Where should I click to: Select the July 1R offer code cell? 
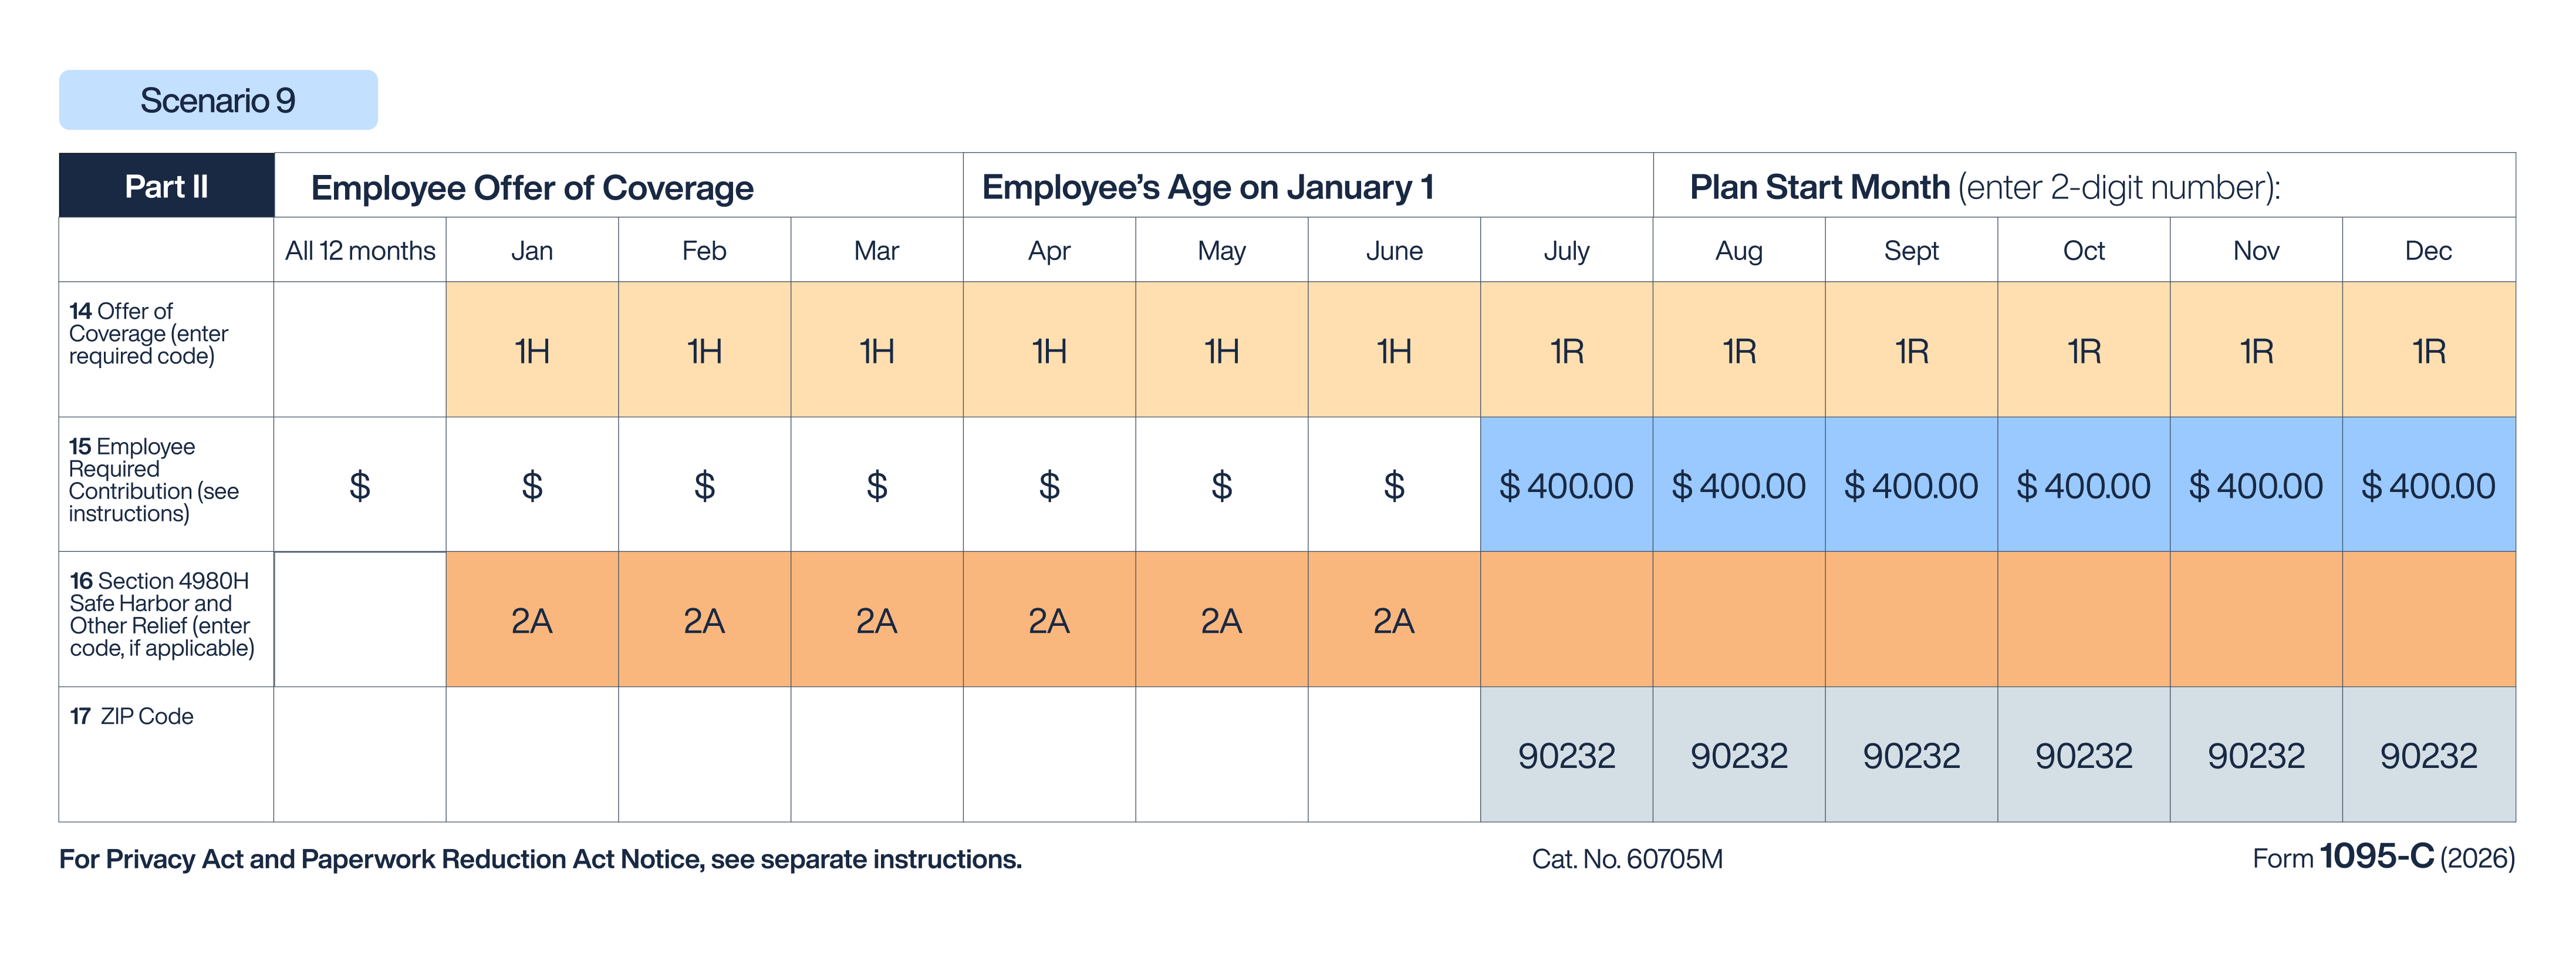click(1566, 350)
